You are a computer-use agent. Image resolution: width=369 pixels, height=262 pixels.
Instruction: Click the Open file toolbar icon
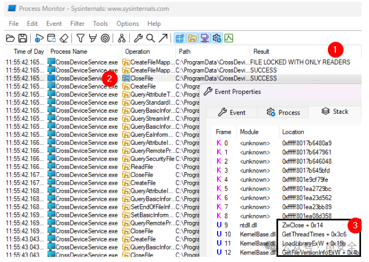coord(10,38)
